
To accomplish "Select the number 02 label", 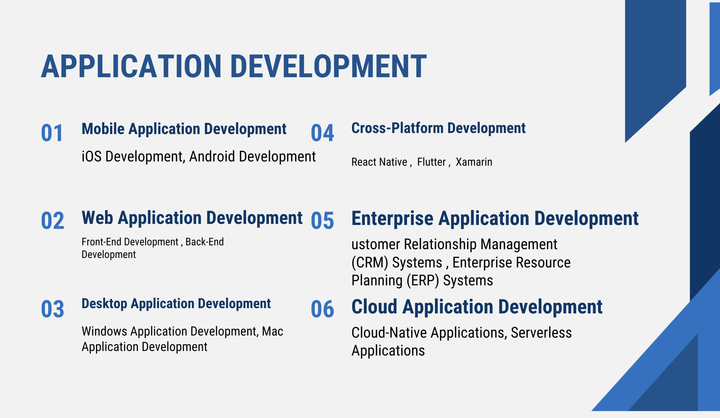I will tap(52, 221).
